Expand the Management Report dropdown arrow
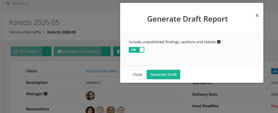Screen dimensions: 278x113 [x=106, y=51]
